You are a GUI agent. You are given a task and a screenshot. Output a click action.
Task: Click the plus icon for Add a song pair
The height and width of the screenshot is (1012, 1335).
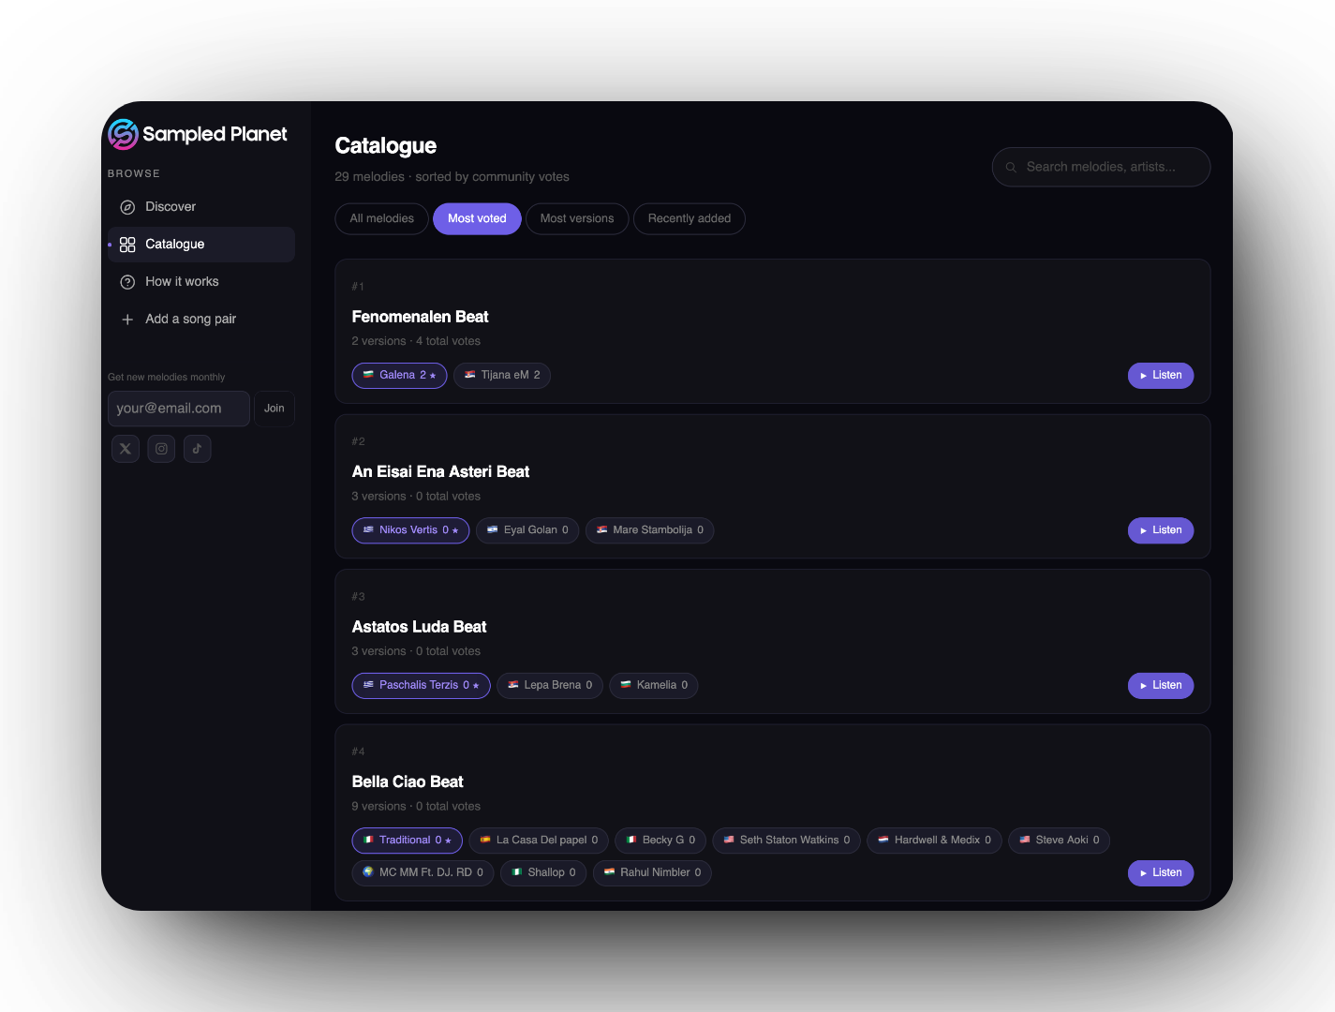(x=127, y=320)
